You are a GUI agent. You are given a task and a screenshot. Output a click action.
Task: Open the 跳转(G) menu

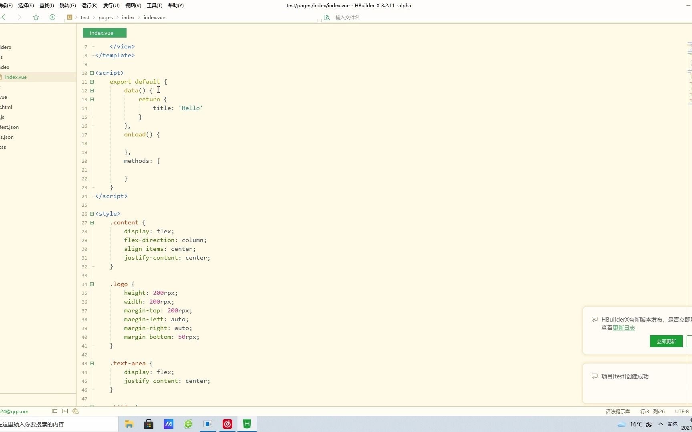[x=67, y=6]
